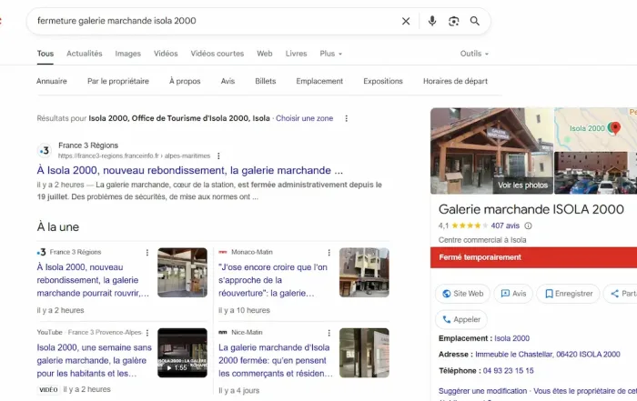Open three-dot menu on YouTube France 3 card
Viewport: 637px width, 401px height.
(x=147, y=333)
